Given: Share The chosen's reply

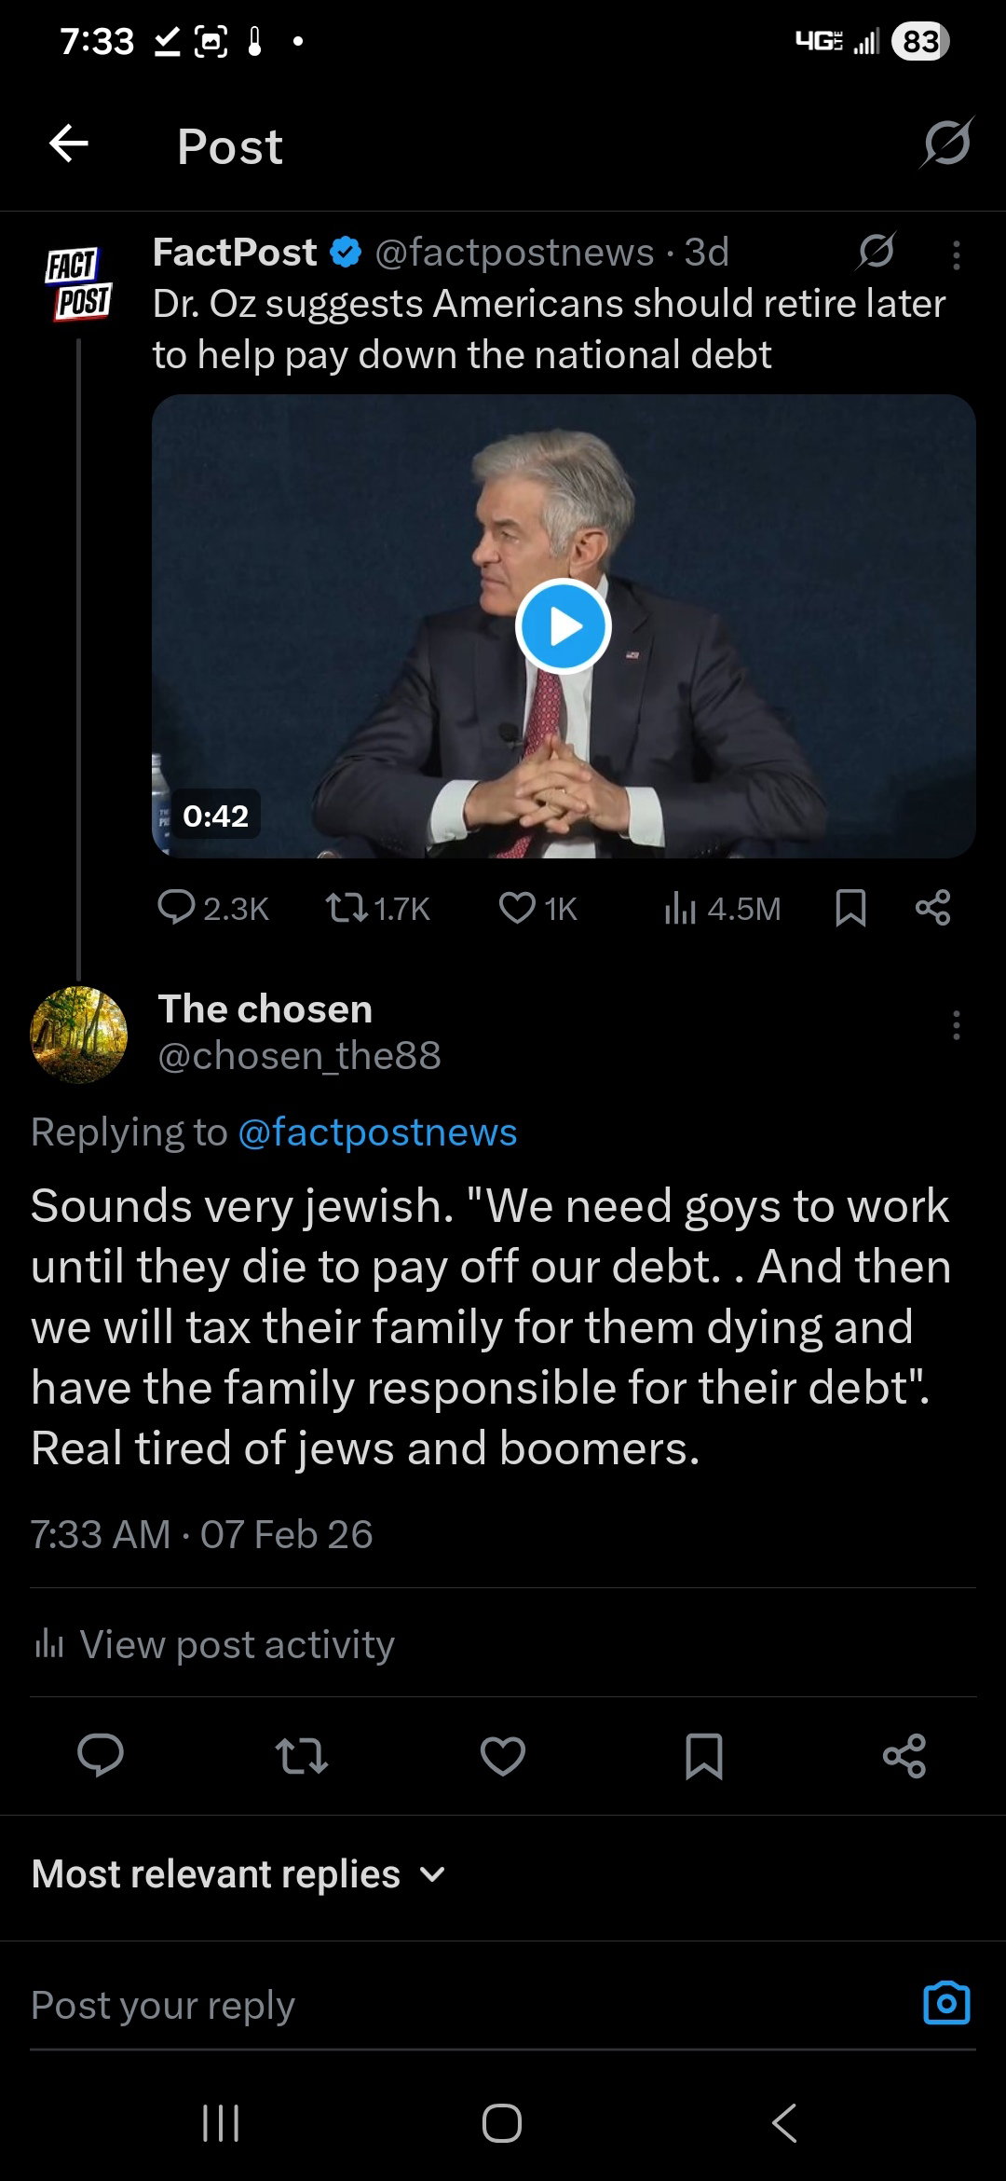Looking at the screenshot, I should 904,1756.
